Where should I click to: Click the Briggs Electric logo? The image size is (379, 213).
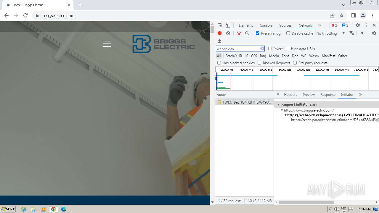coord(163,44)
